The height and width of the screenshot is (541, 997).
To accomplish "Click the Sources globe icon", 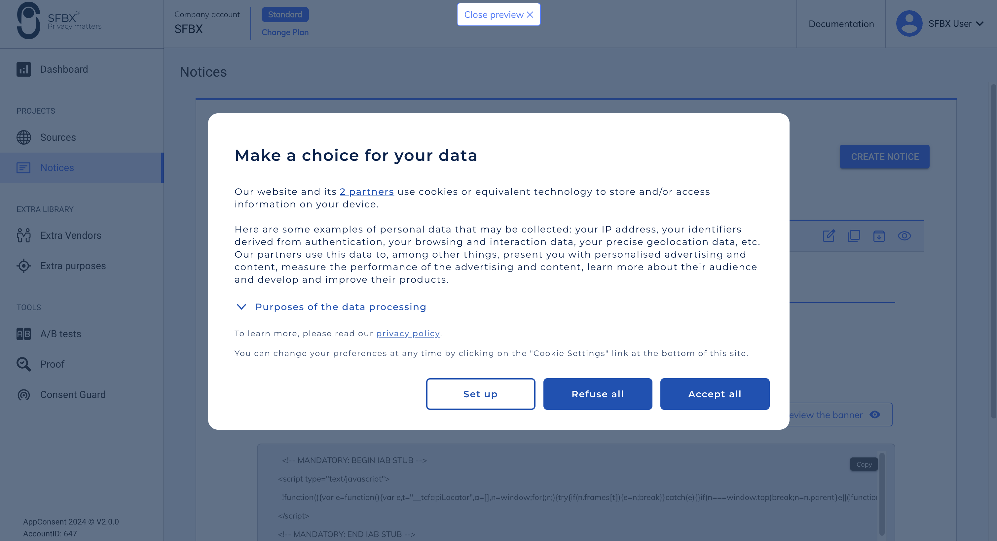I will (x=23, y=137).
